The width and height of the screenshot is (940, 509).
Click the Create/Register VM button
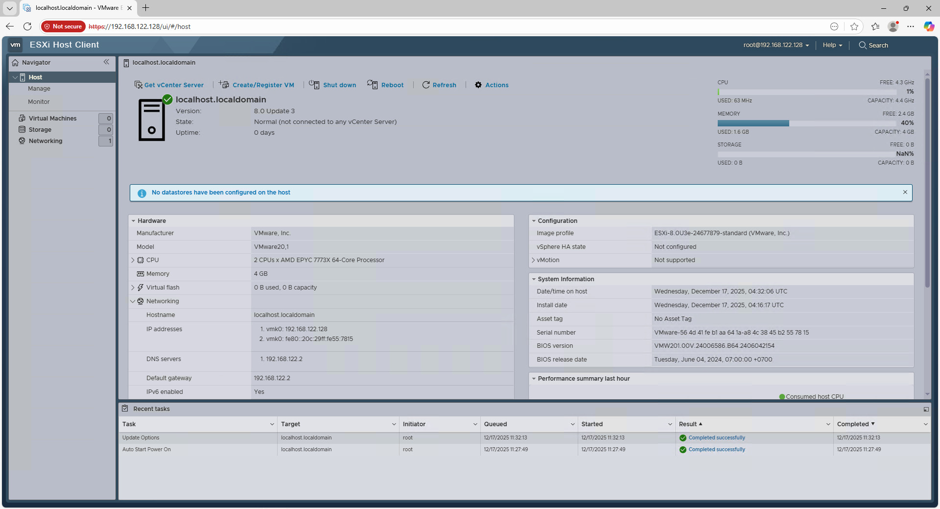point(257,85)
